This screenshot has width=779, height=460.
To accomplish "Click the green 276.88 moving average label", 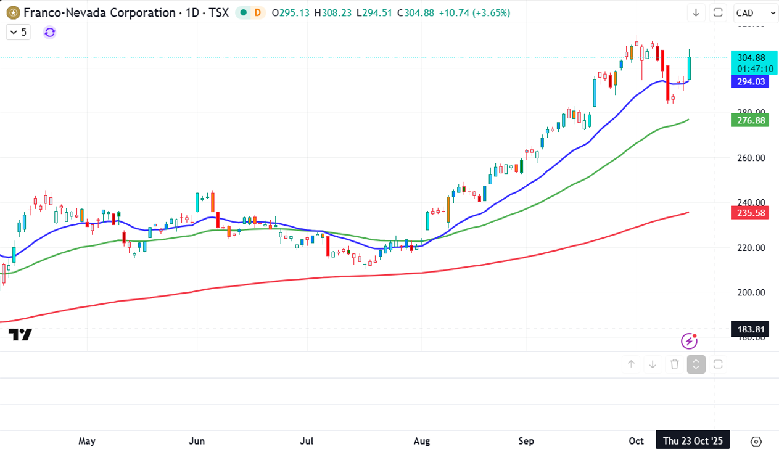I will [x=751, y=120].
